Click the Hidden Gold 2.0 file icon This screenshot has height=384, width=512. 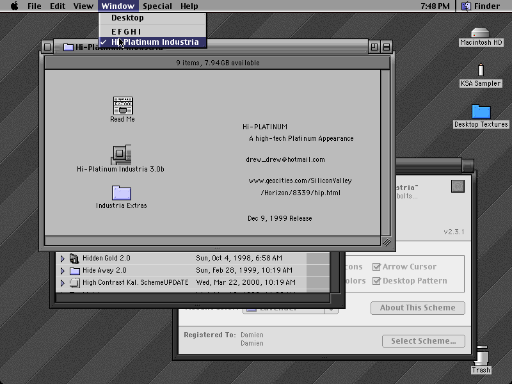(74, 259)
